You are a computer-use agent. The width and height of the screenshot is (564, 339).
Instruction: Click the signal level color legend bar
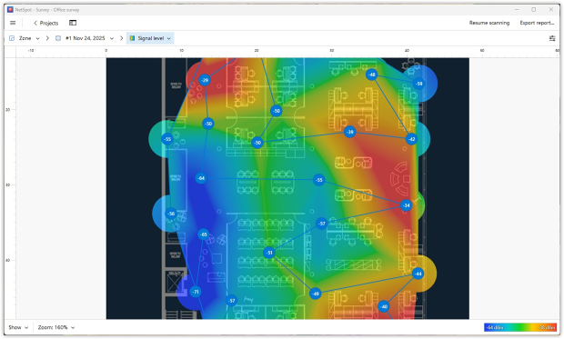click(x=520, y=327)
